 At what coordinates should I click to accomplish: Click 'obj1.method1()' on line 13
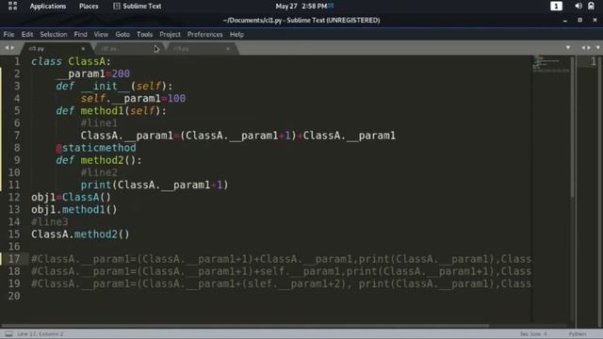coord(74,209)
